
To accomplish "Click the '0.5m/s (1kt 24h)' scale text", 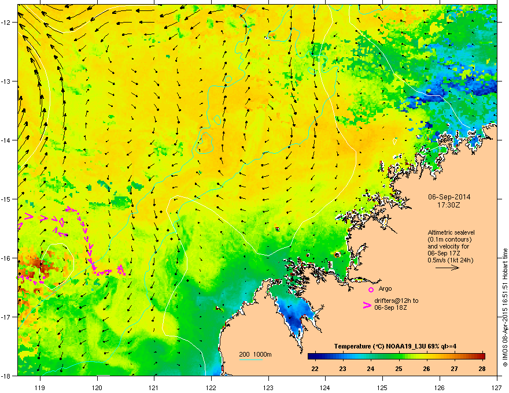I will pyautogui.click(x=450, y=260).
